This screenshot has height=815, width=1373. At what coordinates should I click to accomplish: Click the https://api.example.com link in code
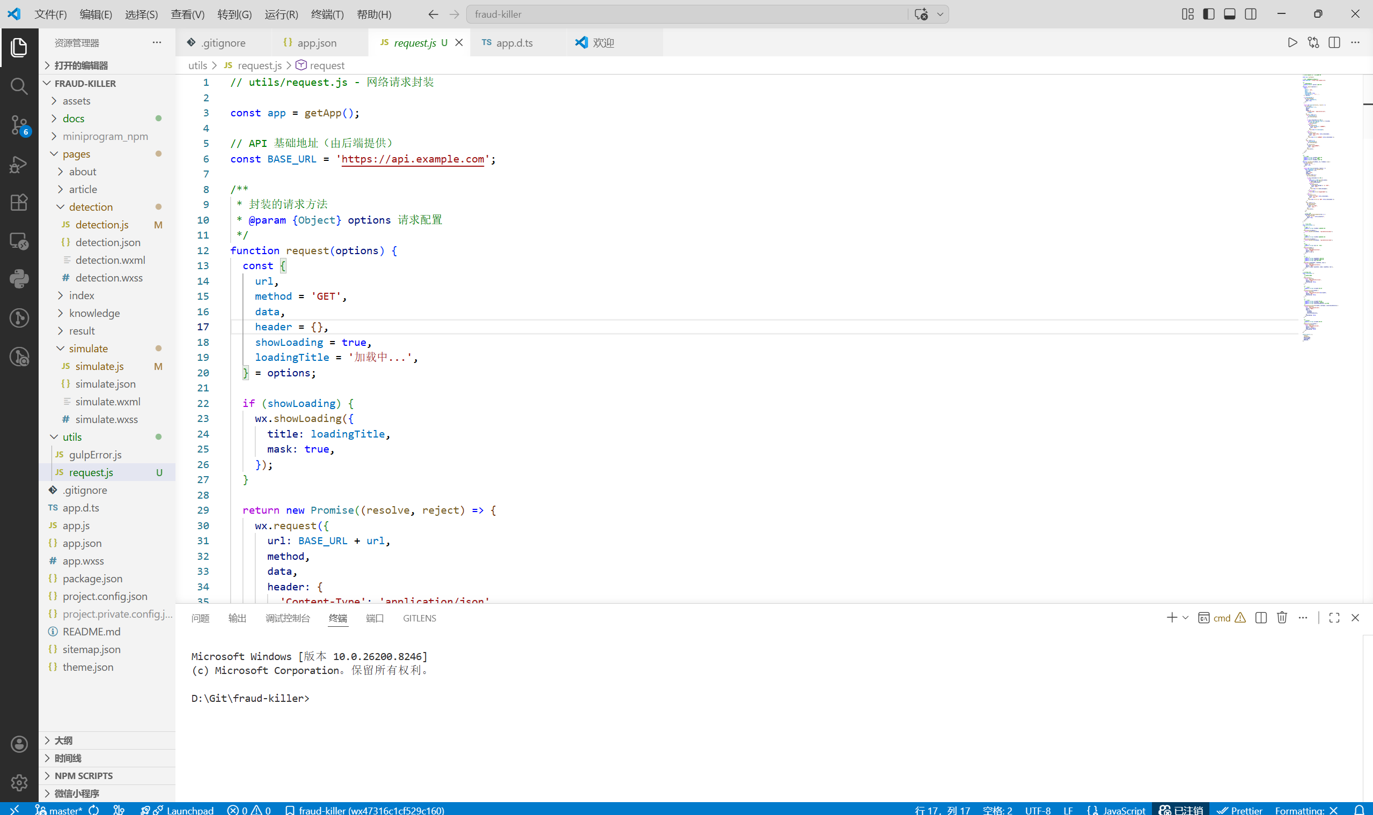point(413,159)
